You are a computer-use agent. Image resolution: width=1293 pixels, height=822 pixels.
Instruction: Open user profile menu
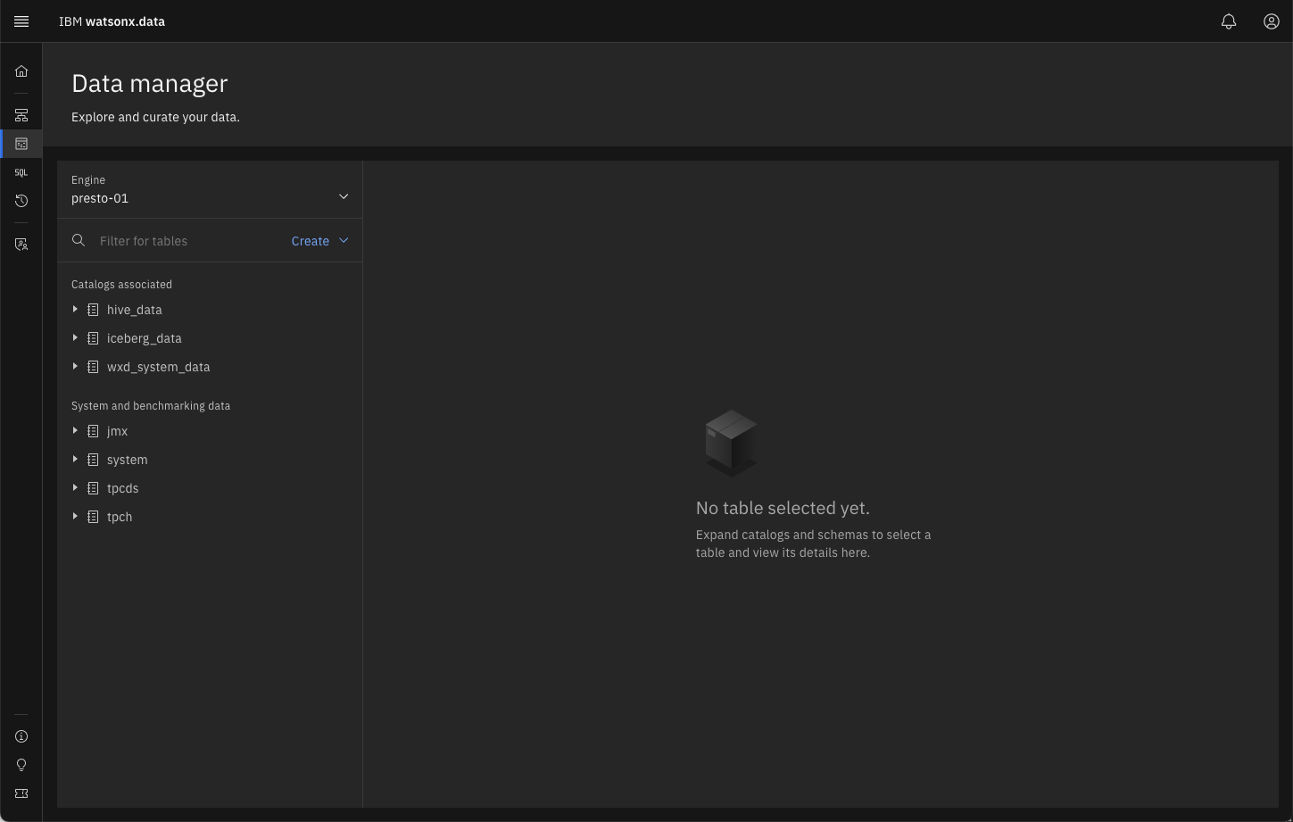pos(1272,21)
